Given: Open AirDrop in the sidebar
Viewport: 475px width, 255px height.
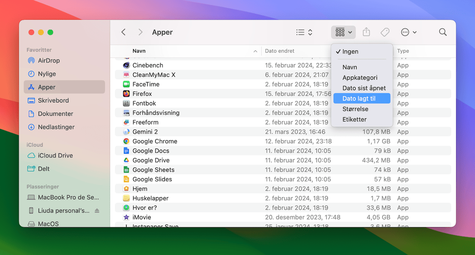Looking at the screenshot, I should (x=64, y=61).
